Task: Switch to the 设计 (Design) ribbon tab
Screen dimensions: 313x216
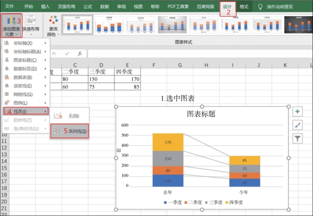Action: [x=227, y=7]
